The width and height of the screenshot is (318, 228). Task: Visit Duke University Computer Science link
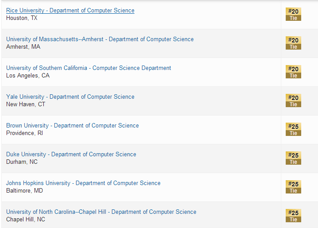pyautogui.click(x=71, y=155)
